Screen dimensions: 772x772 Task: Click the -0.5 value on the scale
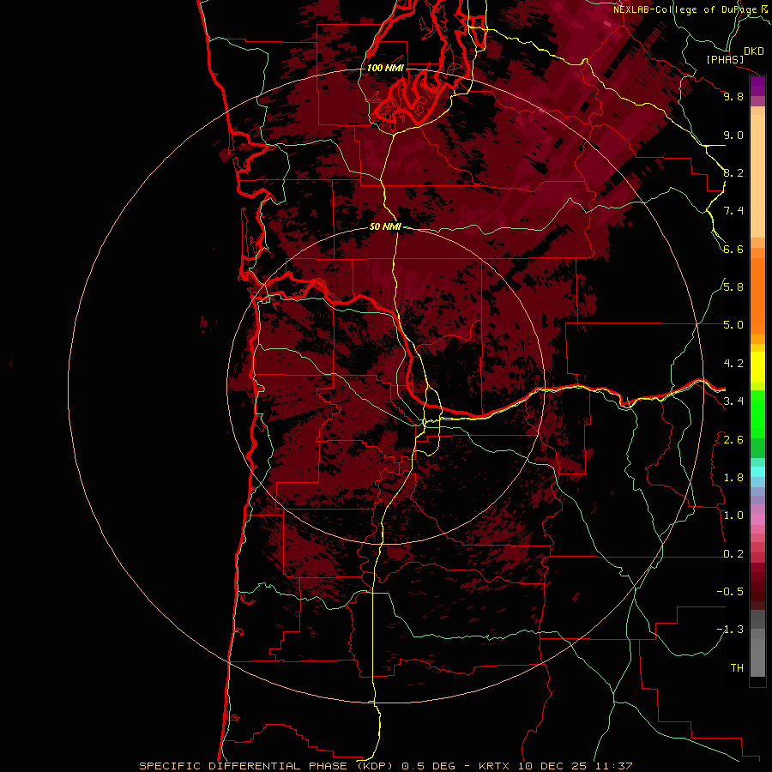[x=730, y=592]
